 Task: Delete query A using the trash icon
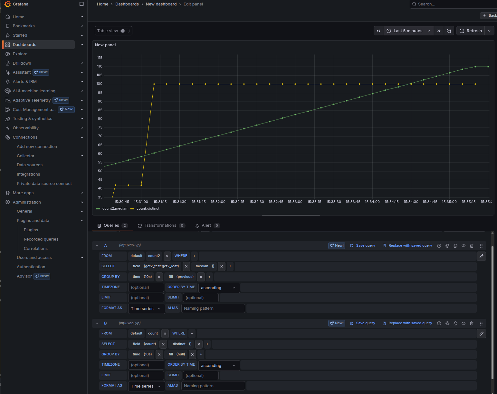click(472, 245)
